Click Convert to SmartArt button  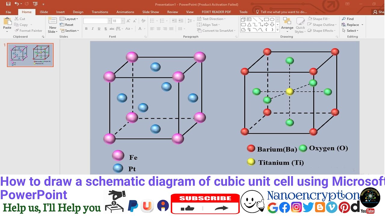(x=216, y=31)
